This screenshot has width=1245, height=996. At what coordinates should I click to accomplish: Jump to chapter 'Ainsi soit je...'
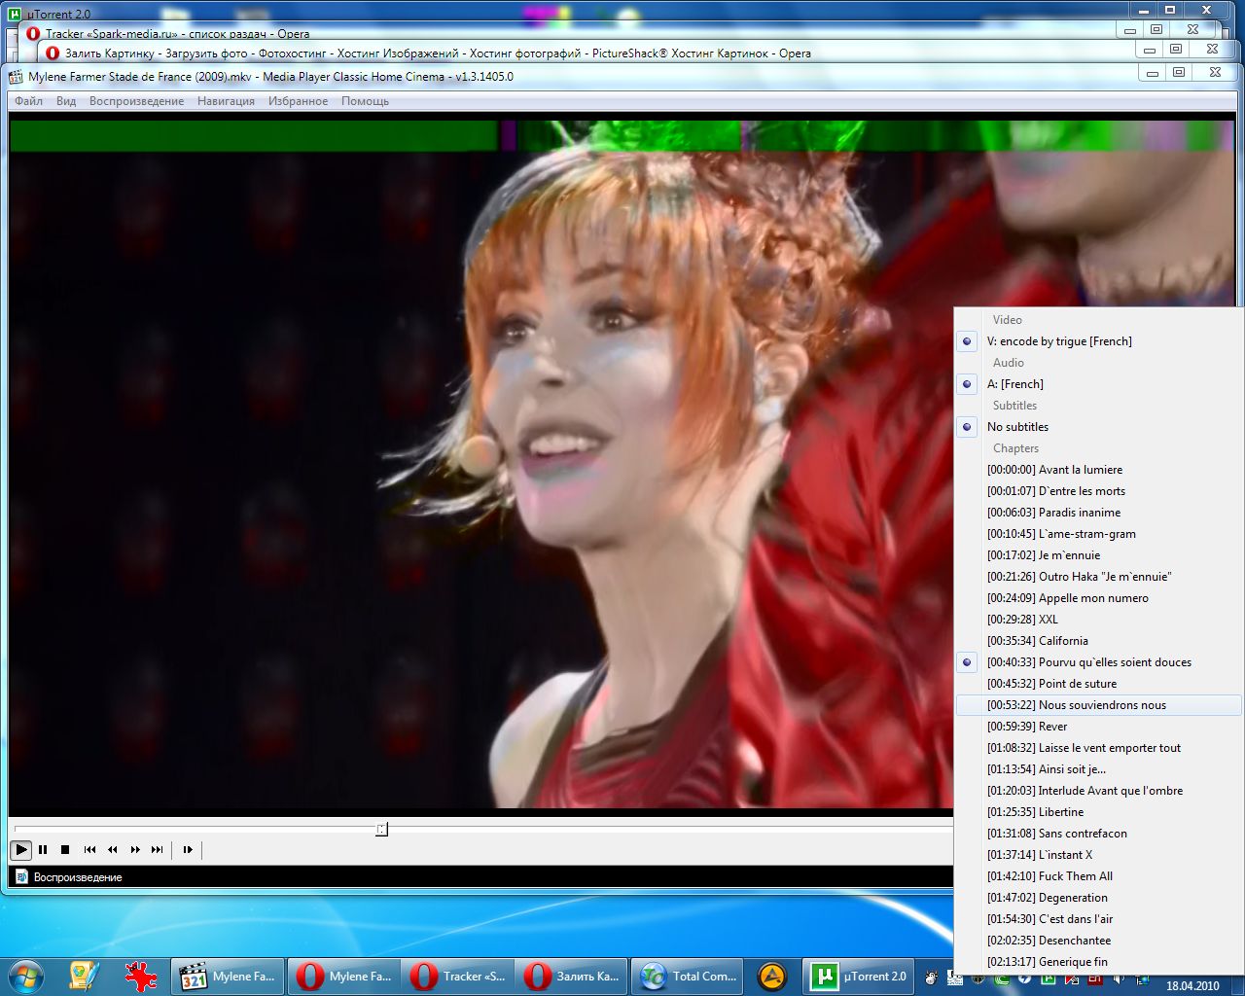click(1099, 769)
